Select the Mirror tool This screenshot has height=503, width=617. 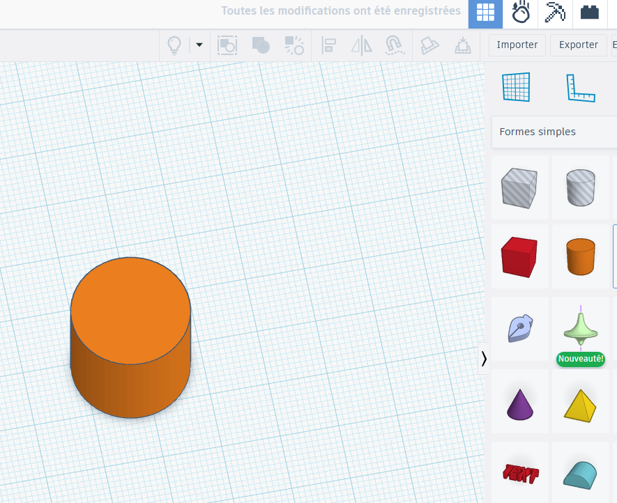[362, 45]
